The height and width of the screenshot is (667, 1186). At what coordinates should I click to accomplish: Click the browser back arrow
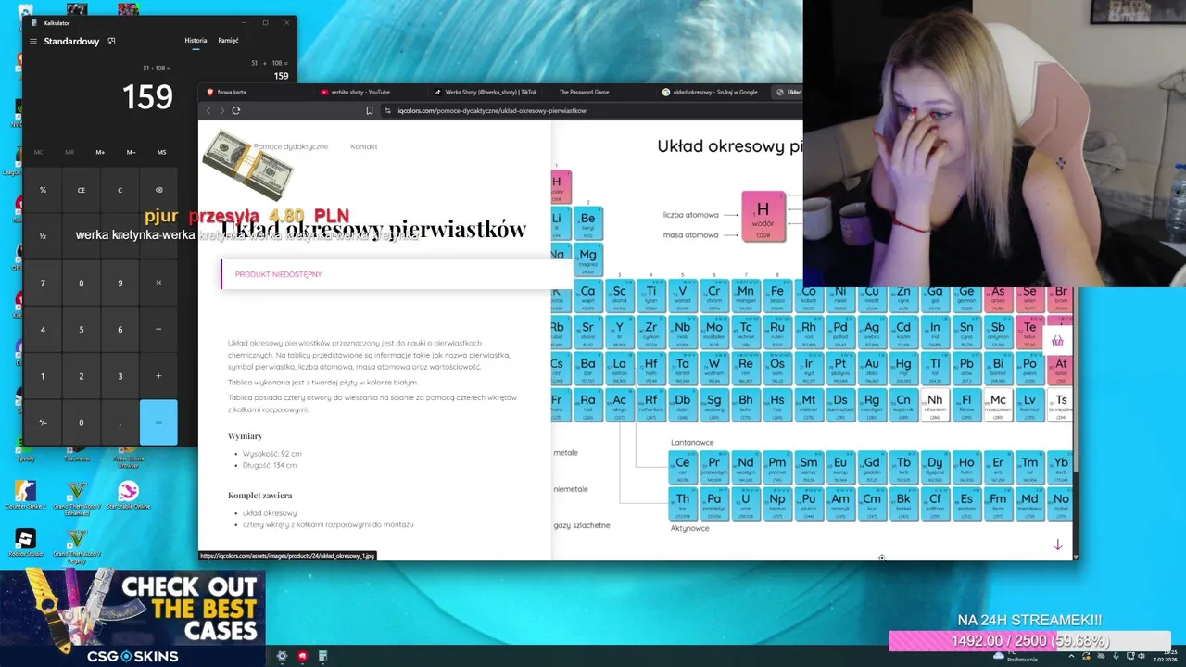click(208, 110)
